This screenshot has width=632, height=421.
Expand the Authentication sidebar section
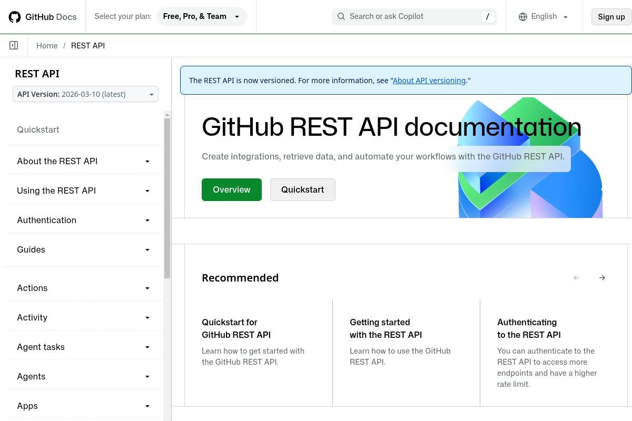pyautogui.click(x=84, y=220)
